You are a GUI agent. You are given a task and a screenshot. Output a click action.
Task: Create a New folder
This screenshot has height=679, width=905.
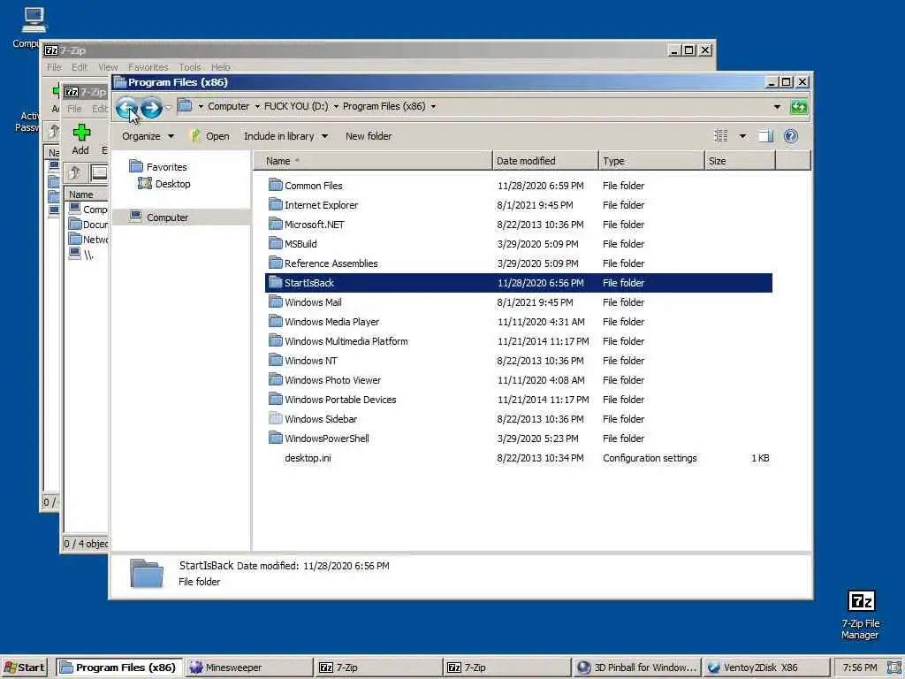click(369, 136)
